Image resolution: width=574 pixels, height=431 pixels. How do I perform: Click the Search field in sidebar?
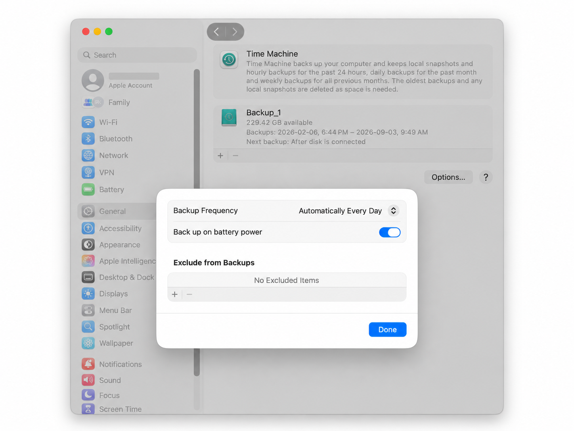click(137, 55)
